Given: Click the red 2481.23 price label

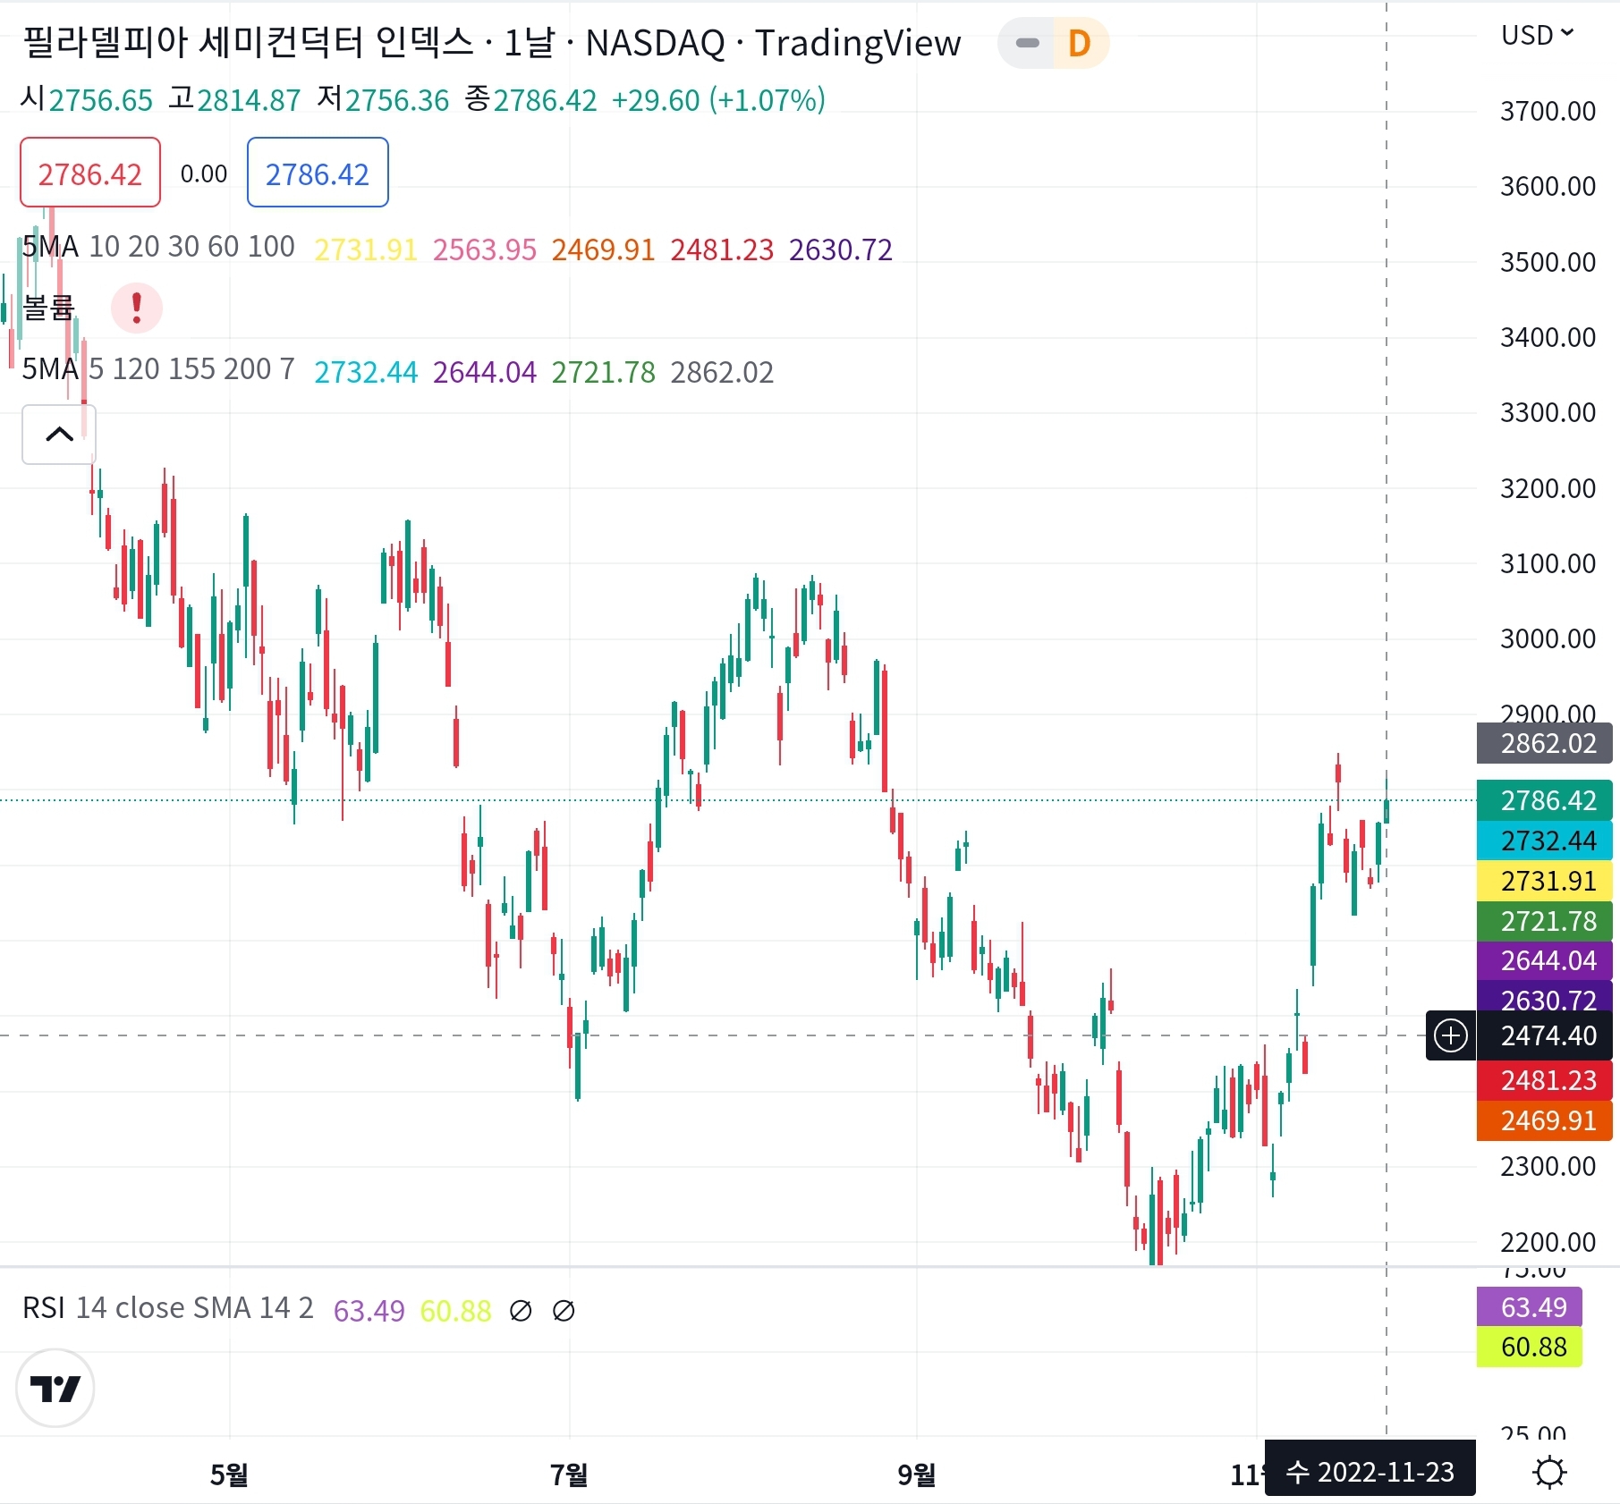Looking at the screenshot, I should pos(1544,1080).
